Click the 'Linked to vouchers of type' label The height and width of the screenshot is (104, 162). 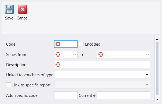click(x=30, y=75)
